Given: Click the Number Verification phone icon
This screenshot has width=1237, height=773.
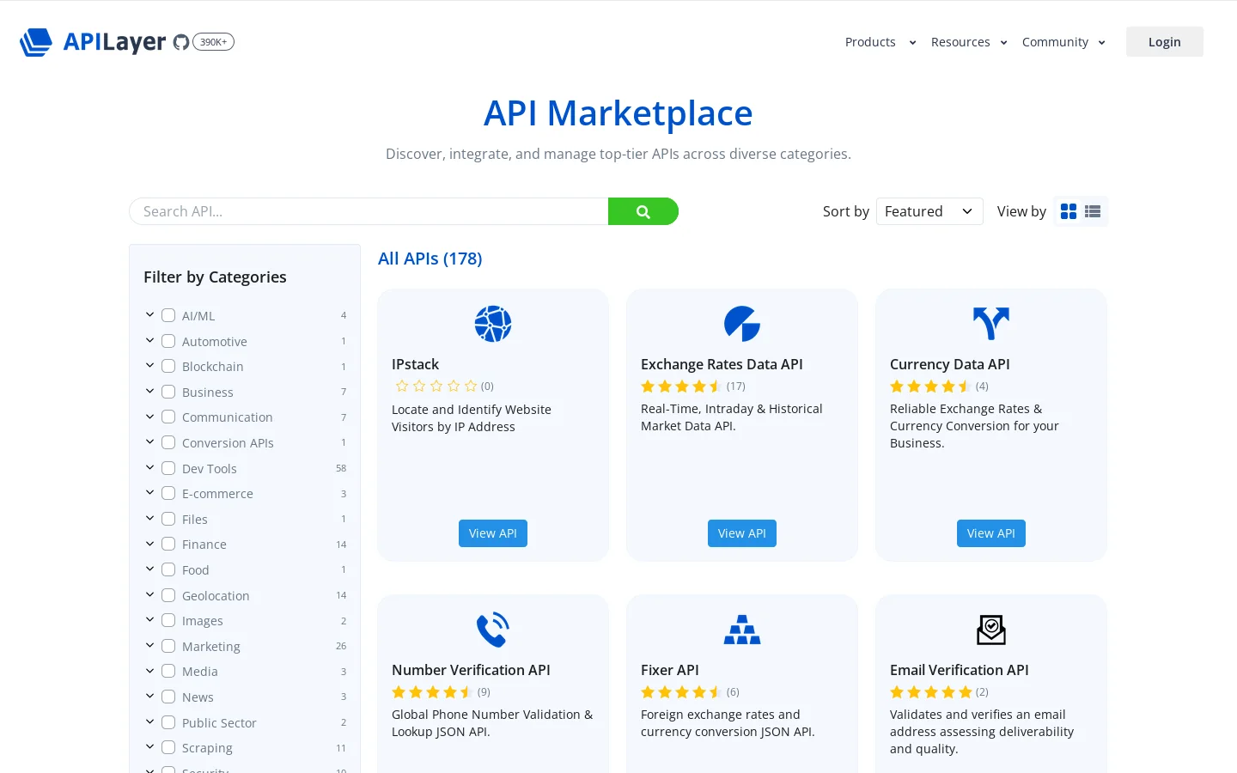Looking at the screenshot, I should [x=493, y=630].
